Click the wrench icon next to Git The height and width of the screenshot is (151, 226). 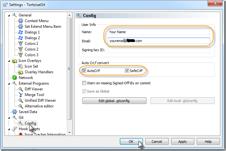coord(15,118)
